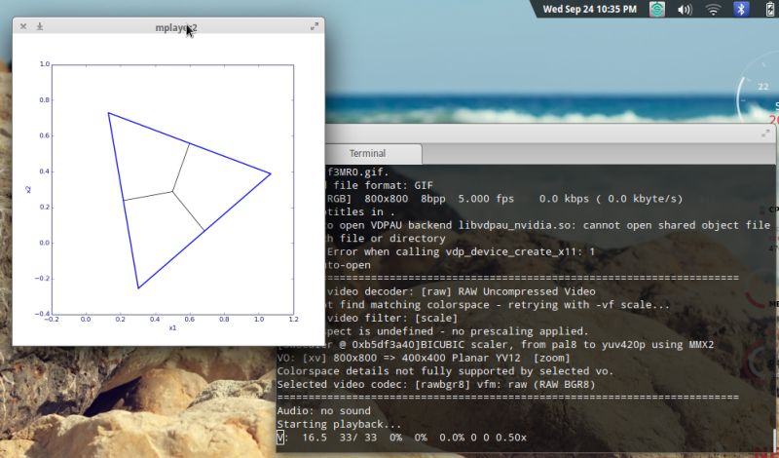The height and width of the screenshot is (458, 779).
Task: Click the -0.4 tick on the y-axis
Action: [x=42, y=314]
